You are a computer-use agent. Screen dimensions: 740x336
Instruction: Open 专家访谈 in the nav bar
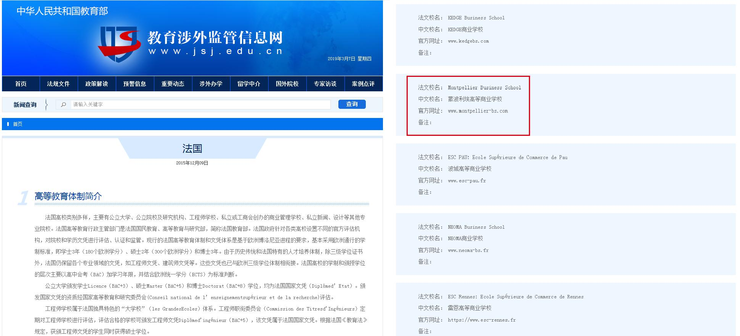[x=325, y=84]
